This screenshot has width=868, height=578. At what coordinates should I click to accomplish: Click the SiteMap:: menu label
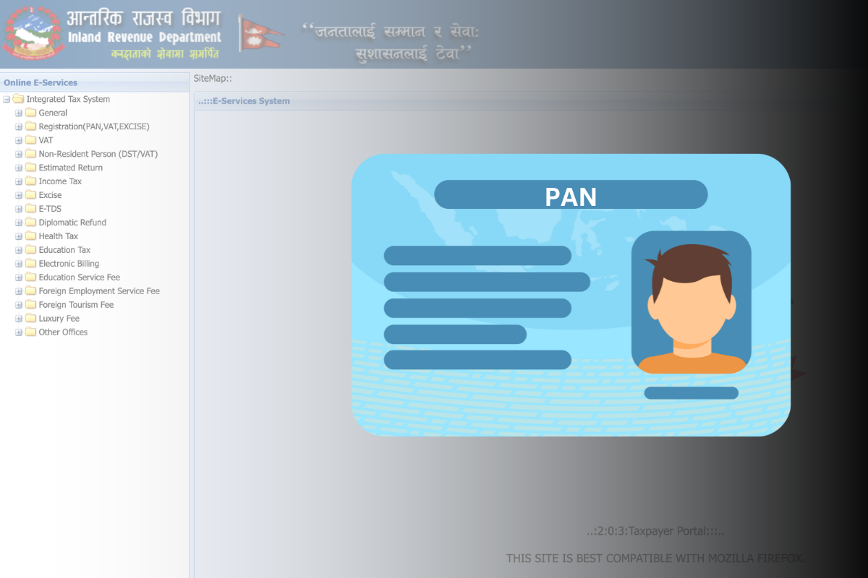tap(211, 78)
